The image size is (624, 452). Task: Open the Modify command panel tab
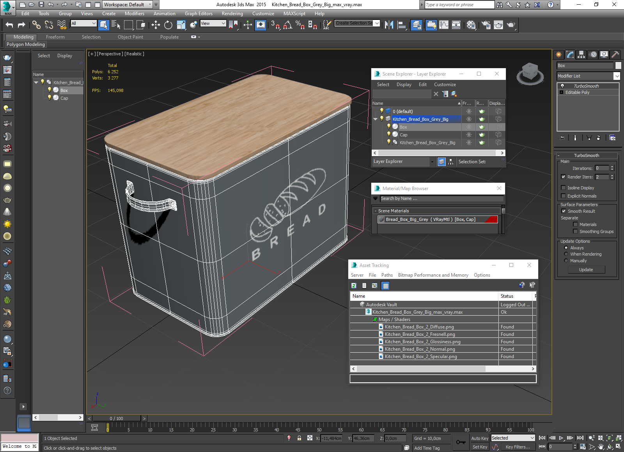click(x=570, y=55)
